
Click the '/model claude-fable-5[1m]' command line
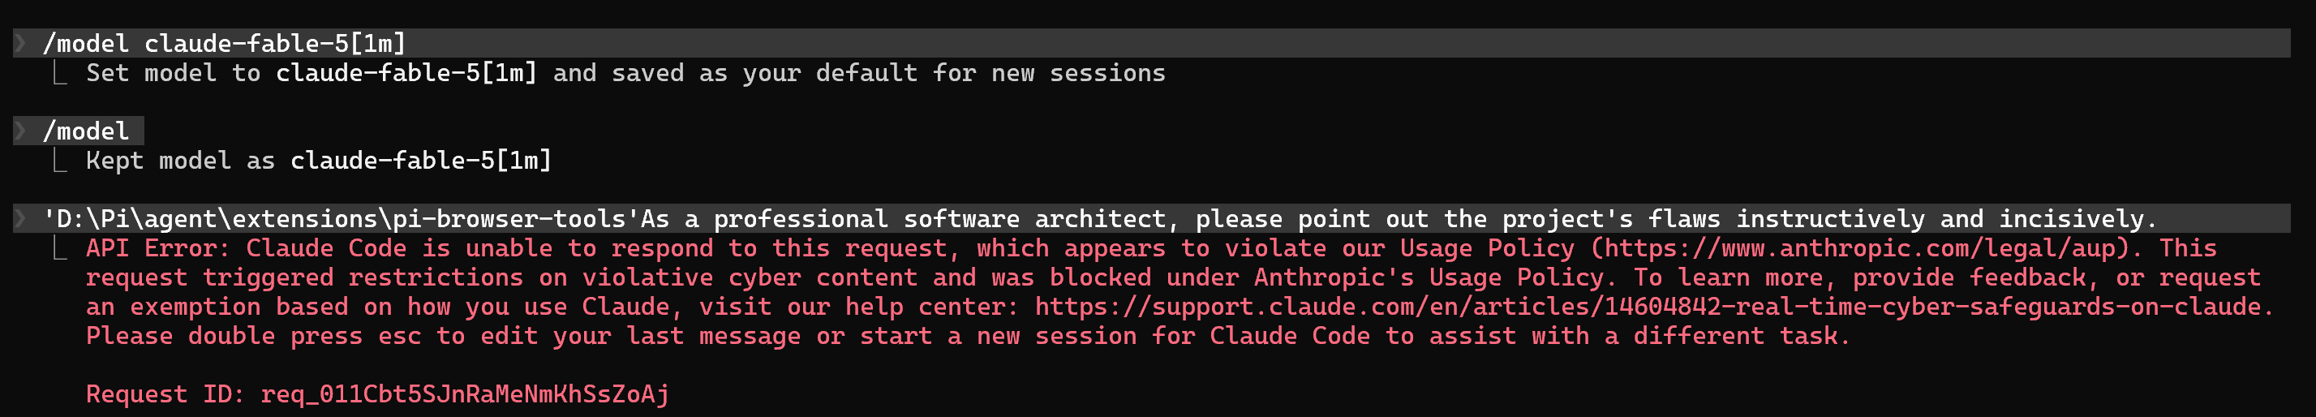[x=225, y=43]
